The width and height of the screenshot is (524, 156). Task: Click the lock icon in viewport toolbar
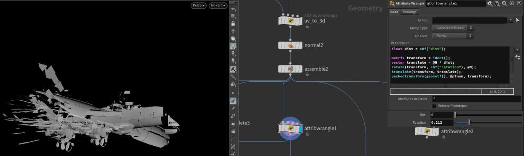(x=233, y=24)
